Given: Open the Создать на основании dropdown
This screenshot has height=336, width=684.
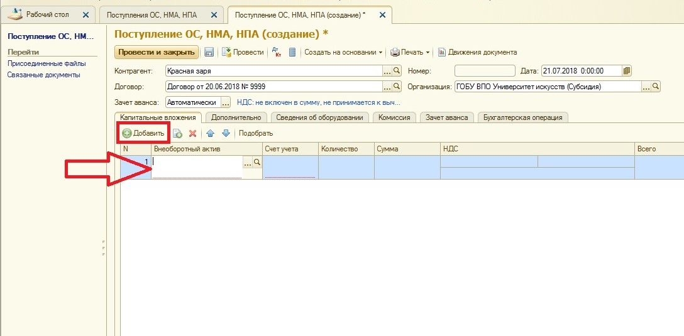Looking at the screenshot, I should (343, 52).
